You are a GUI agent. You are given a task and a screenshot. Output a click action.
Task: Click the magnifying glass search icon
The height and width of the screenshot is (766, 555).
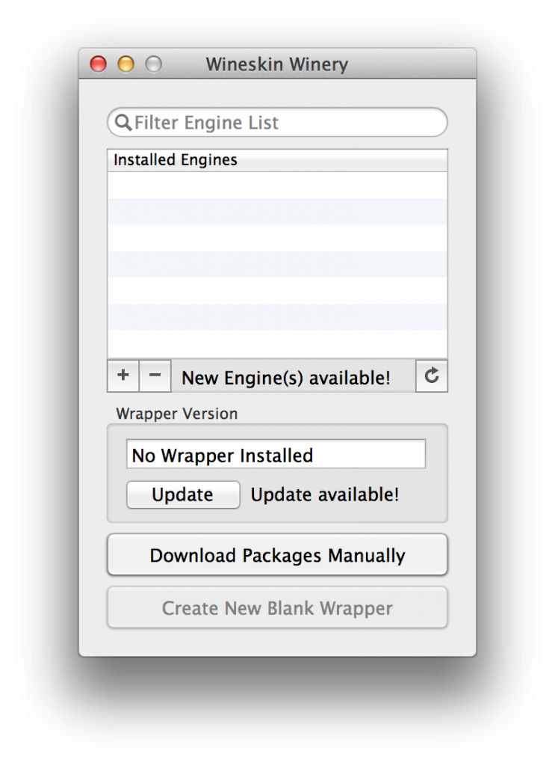coord(123,123)
